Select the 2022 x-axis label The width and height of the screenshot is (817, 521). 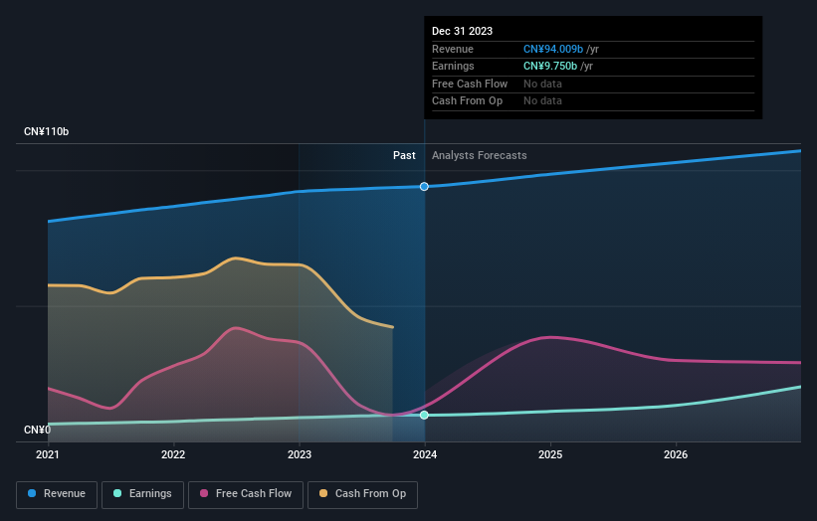(x=173, y=454)
